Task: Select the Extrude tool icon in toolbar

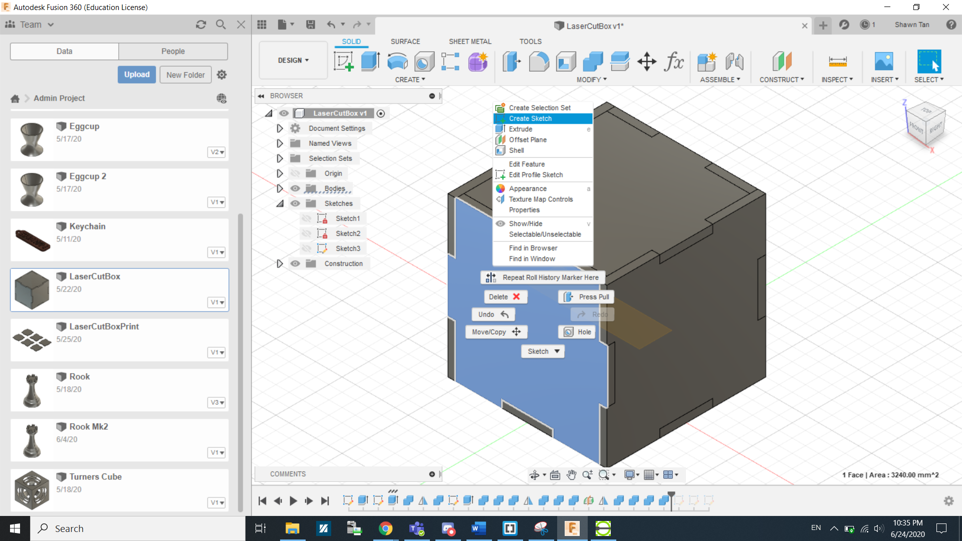Action: [370, 62]
